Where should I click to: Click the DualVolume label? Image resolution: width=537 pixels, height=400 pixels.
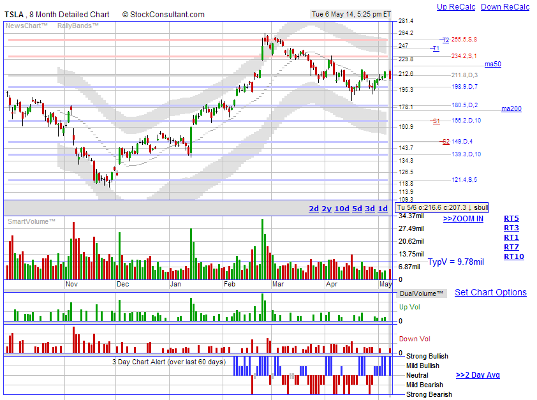click(421, 293)
